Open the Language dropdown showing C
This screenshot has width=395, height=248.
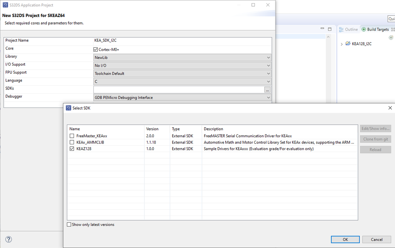182,81
